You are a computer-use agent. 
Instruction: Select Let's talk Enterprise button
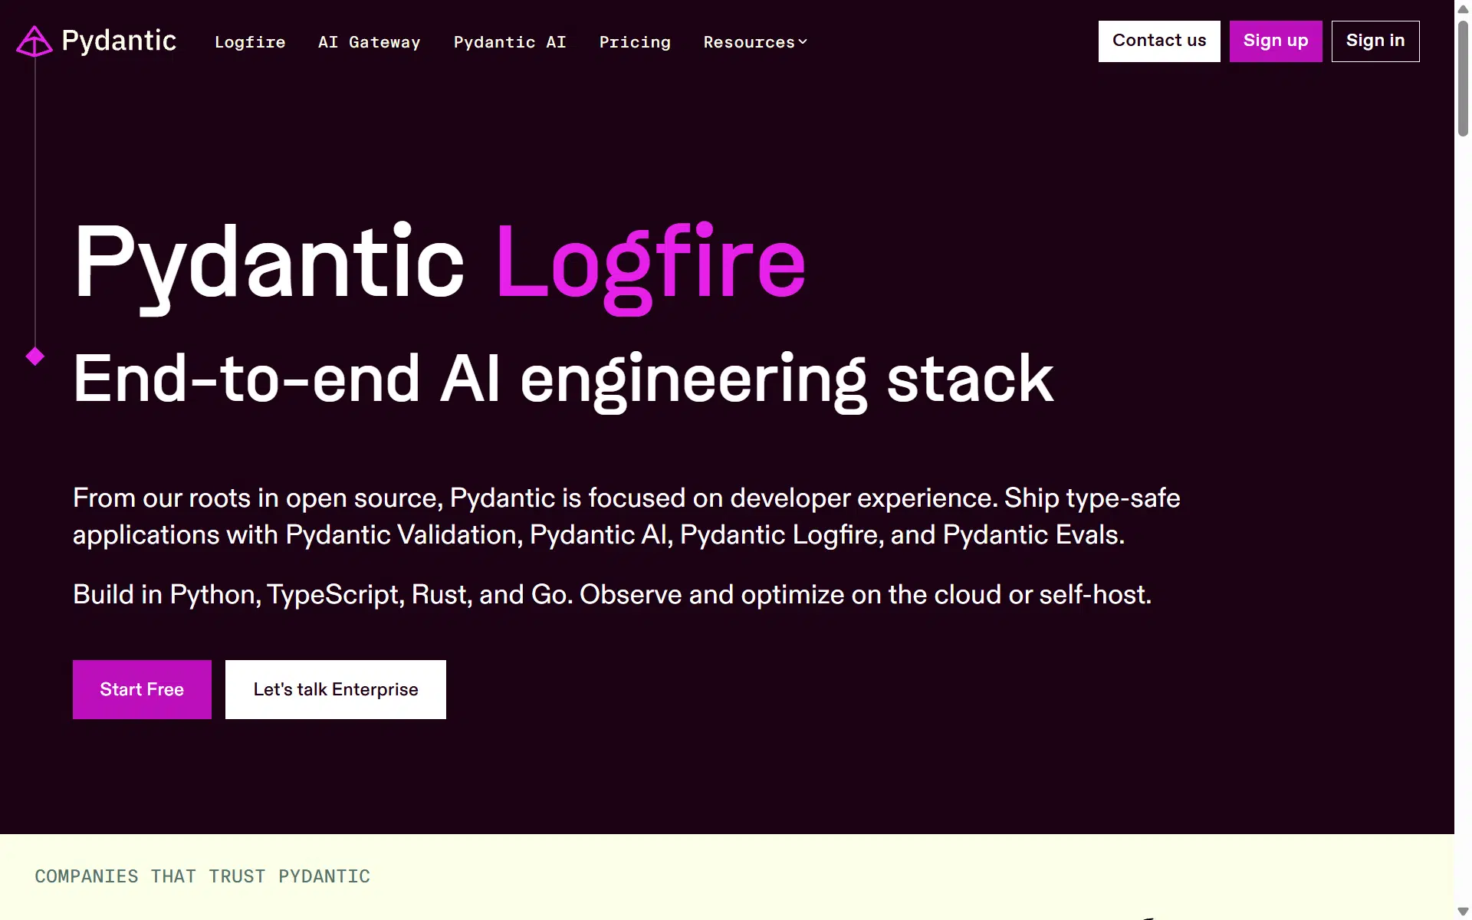click(x=336, y=689)
